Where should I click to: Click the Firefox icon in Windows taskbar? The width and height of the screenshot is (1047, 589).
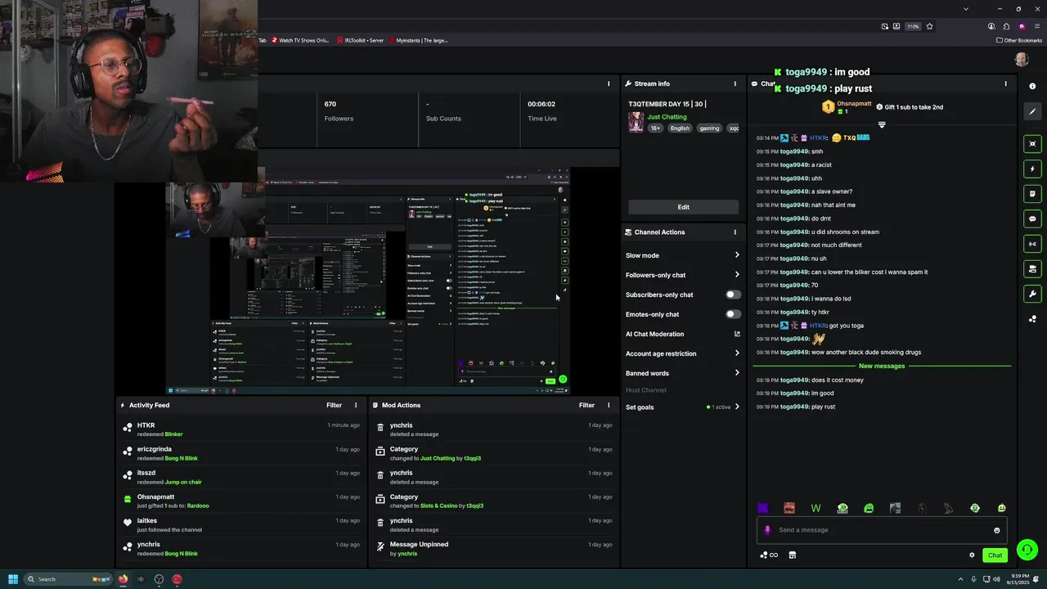123,579
